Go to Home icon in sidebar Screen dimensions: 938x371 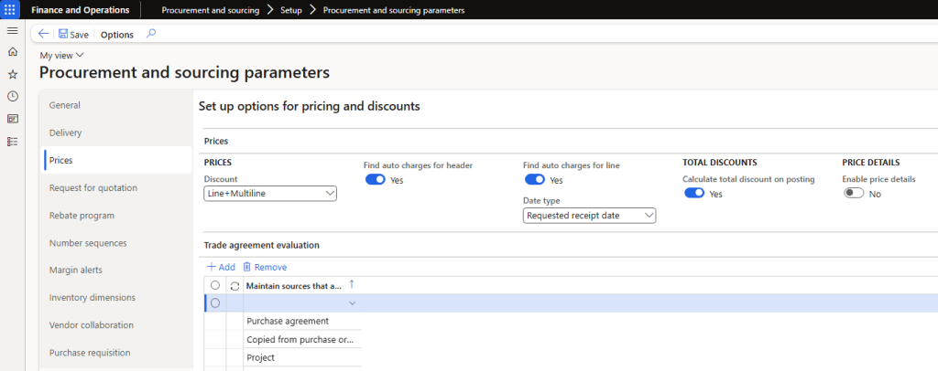[12, 52]
